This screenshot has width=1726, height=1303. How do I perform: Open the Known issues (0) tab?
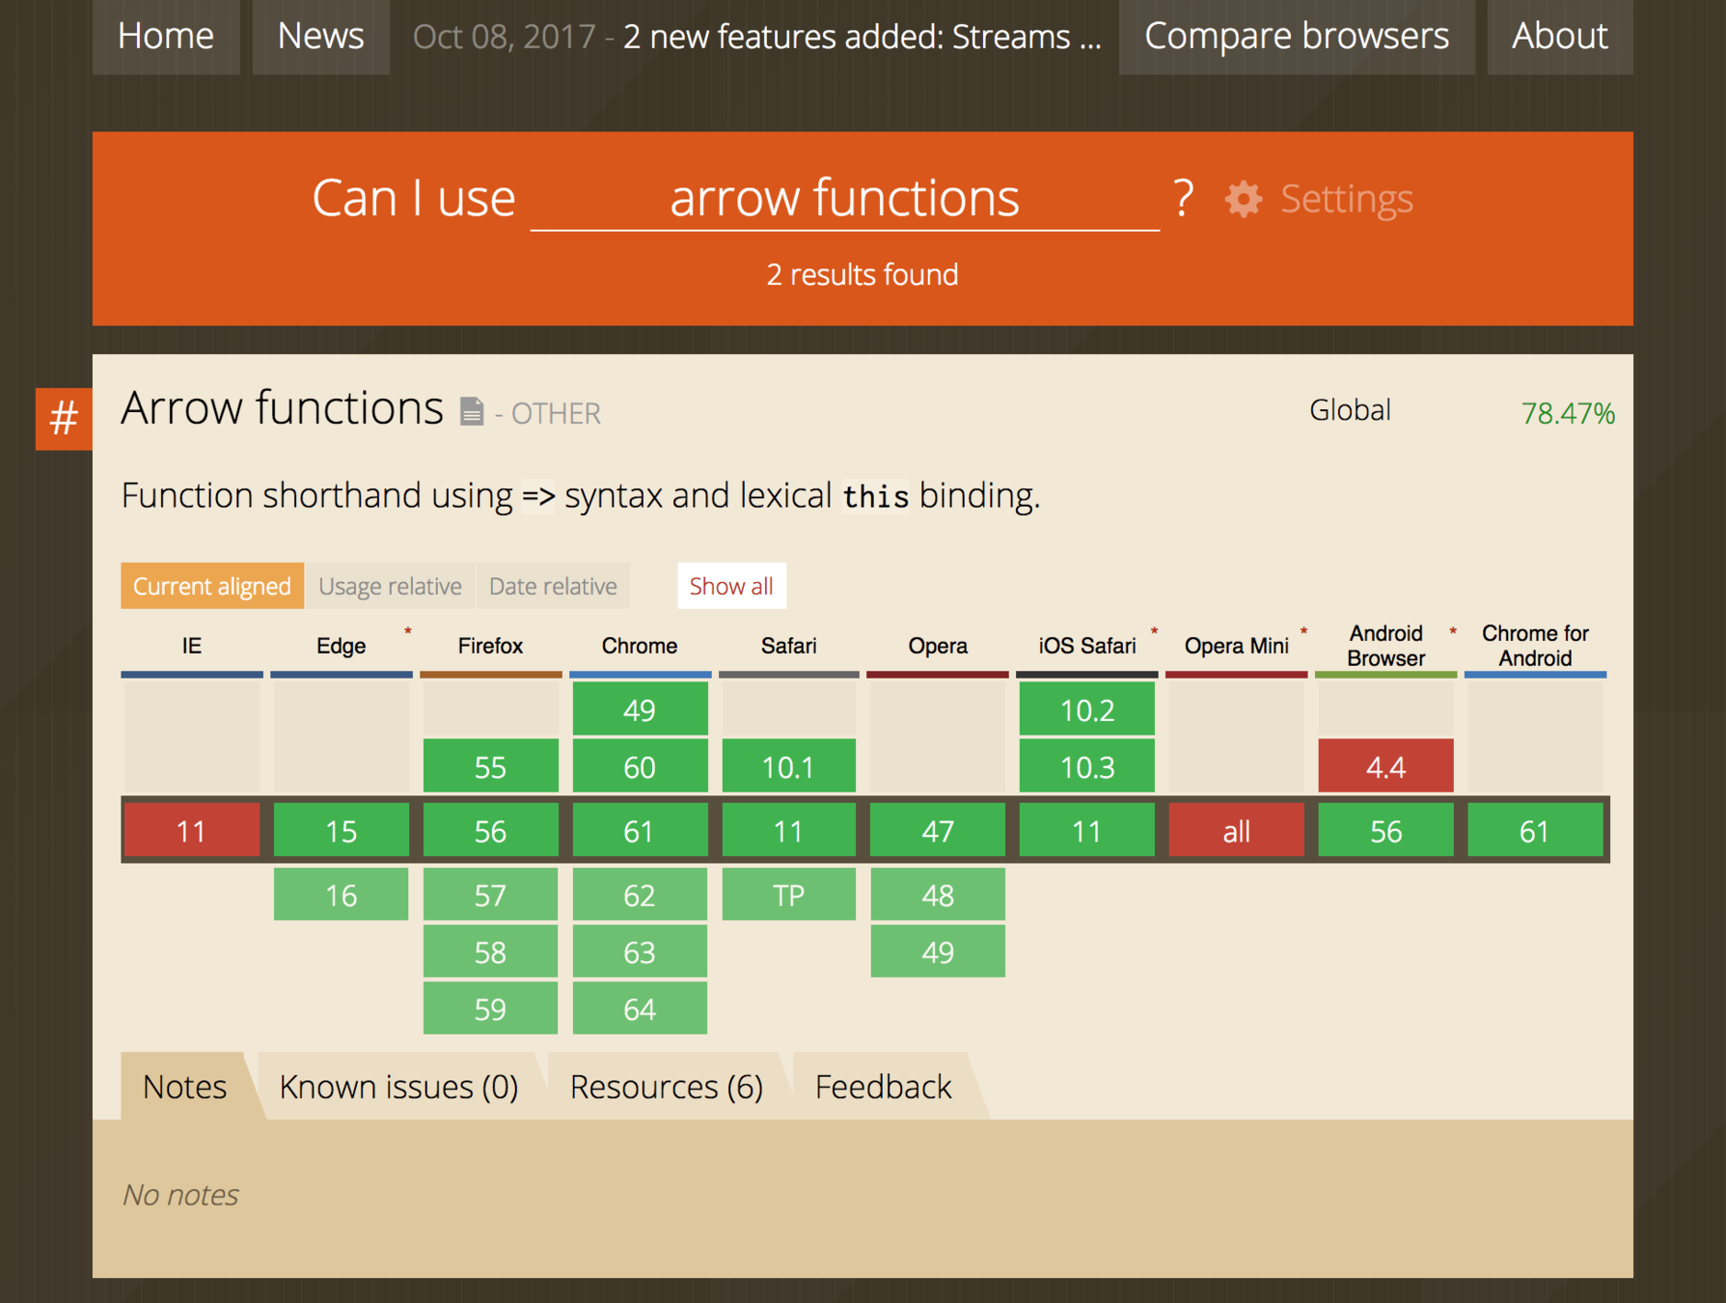(x=398, y=1087)
